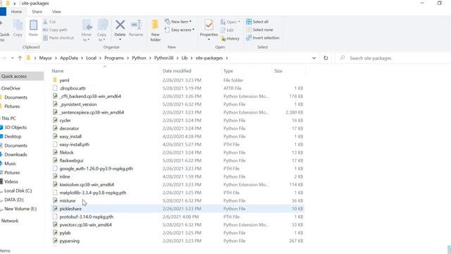
Task: Open the blue File tab
Action: tap(3, 11)
